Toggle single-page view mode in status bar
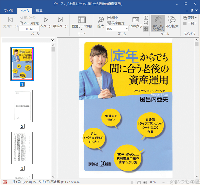This screenshot has width=200, height=185. point(139,182)
